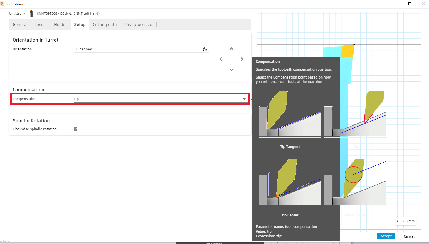
Task: Click the Untitled breadcrumb link
Action: click(15, 13)
